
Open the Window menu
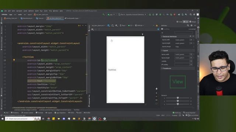pos(56,11)
